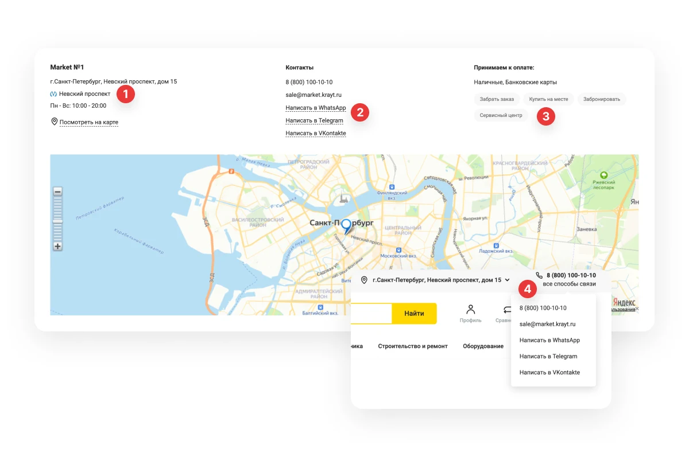The image size is (689, 453).
Task: Click map pin icon beside Посмотреть на карте
Action: coord(55,122)
